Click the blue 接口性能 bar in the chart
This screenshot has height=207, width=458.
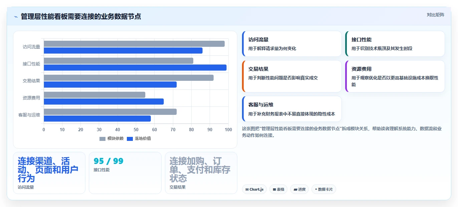(x=135, y=67)
